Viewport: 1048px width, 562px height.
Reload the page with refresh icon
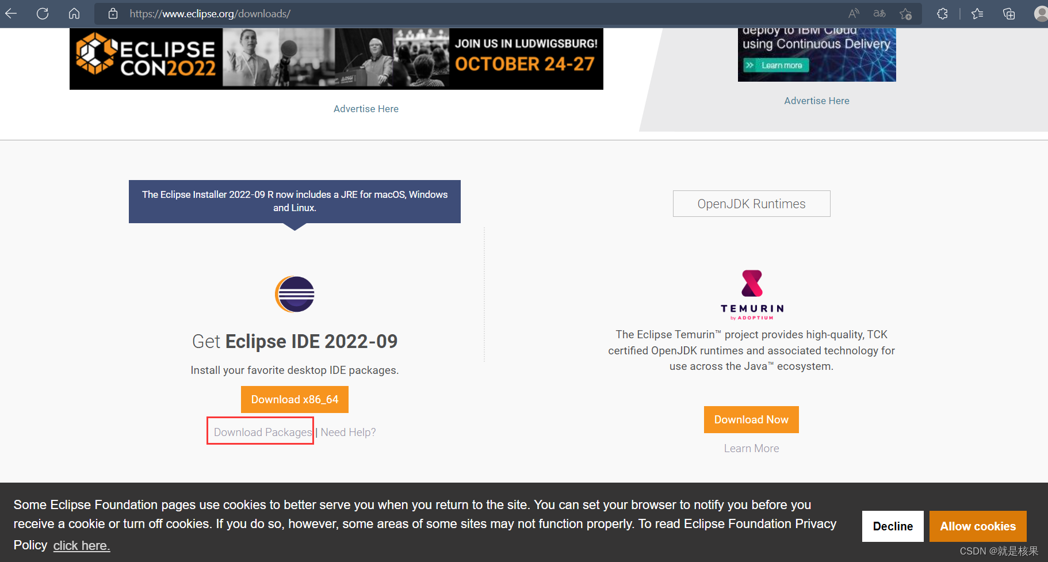[43, 13]
